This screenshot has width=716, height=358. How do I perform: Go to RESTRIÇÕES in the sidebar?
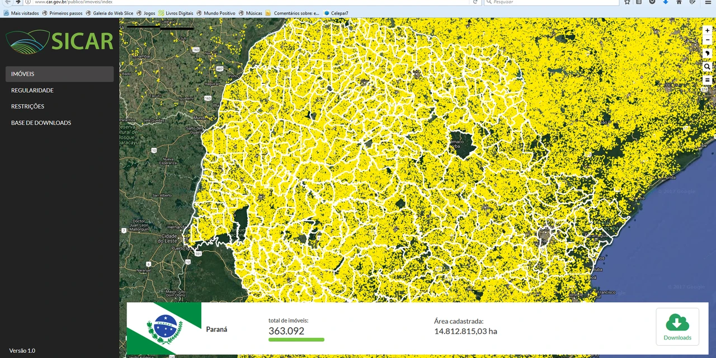[28, 106]
